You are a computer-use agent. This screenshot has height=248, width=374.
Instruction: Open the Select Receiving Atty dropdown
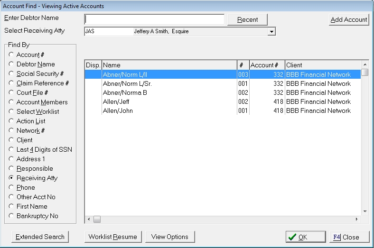[x=271, y=32]
